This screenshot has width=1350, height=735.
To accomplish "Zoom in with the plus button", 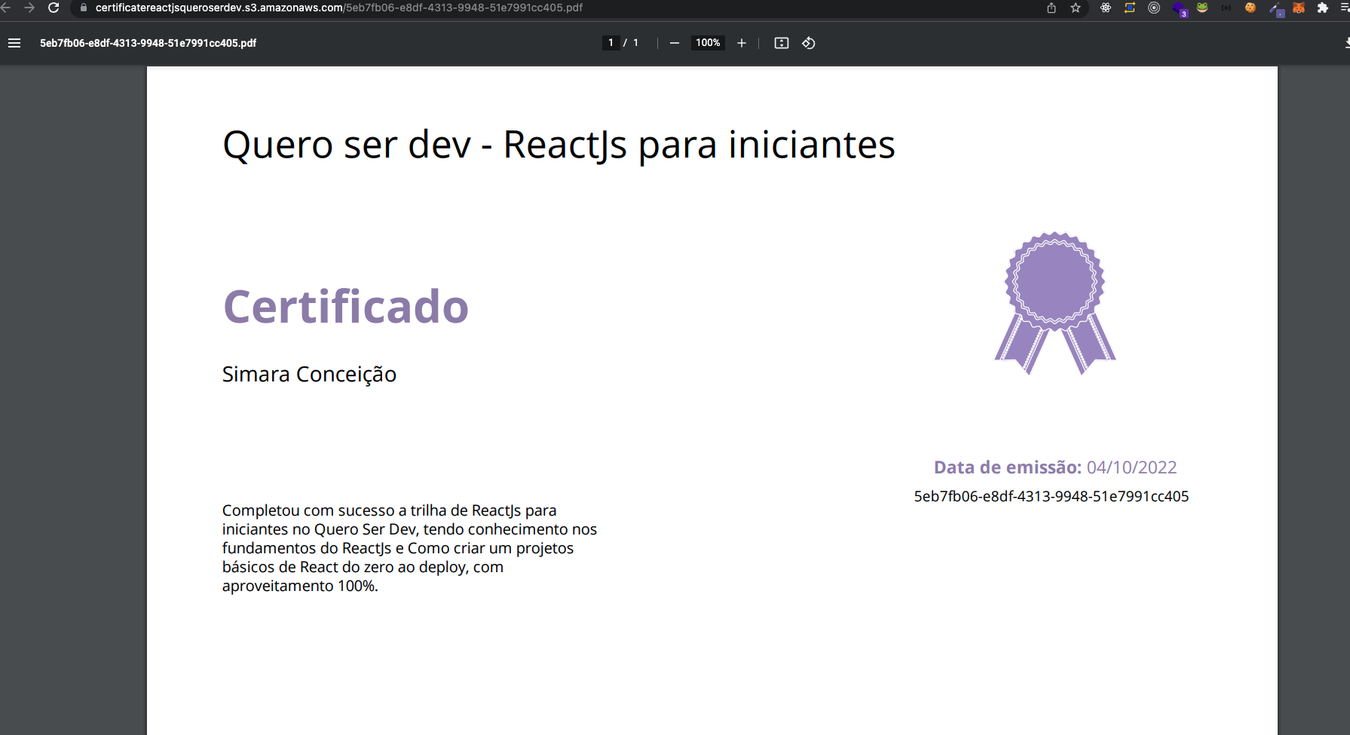I will [x=742, y=43].
